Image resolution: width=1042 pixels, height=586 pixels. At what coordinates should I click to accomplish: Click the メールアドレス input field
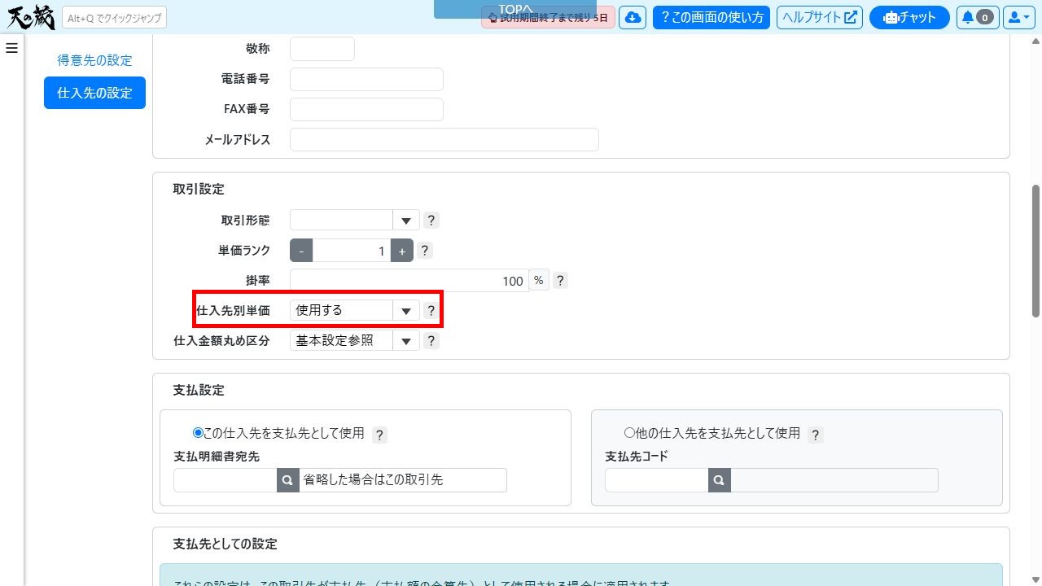[x=444, y=139]
